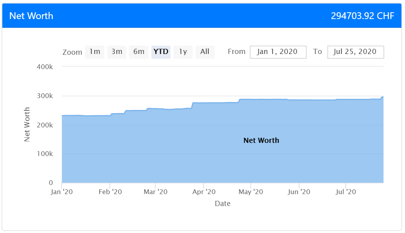Click the Jul '20 axis label
405x233 pixels.
coord(346,192)
